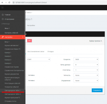Screen dimensions: 107x104
Task: Open Светодиодное табло 2 in sidebar
Action: point(13,94)
